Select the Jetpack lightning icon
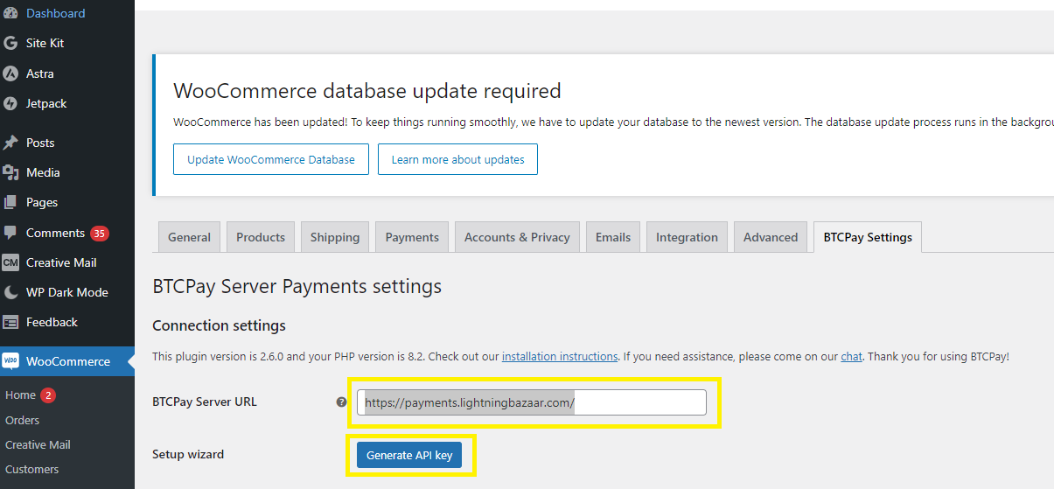 tap(10, 103)
